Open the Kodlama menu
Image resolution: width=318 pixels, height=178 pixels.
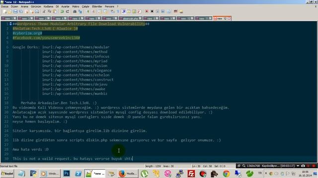click(x=48, y=6)
